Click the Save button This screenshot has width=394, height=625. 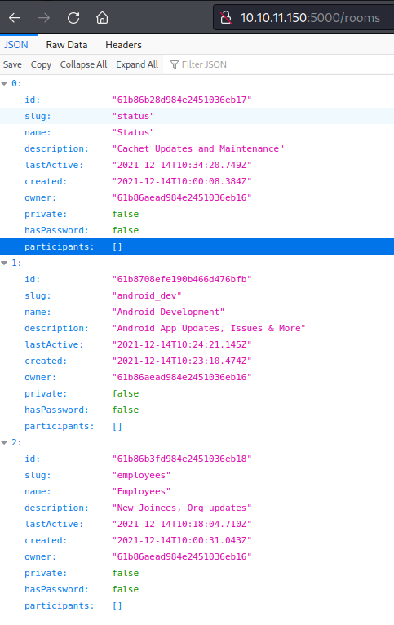pos(12,64)
